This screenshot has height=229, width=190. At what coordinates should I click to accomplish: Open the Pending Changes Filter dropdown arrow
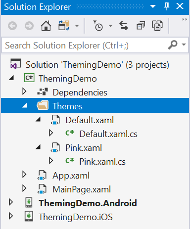pyautogui.click(x=110, y=26)
